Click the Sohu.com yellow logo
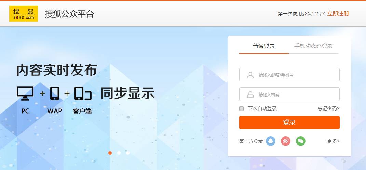 tap(23, 14)
